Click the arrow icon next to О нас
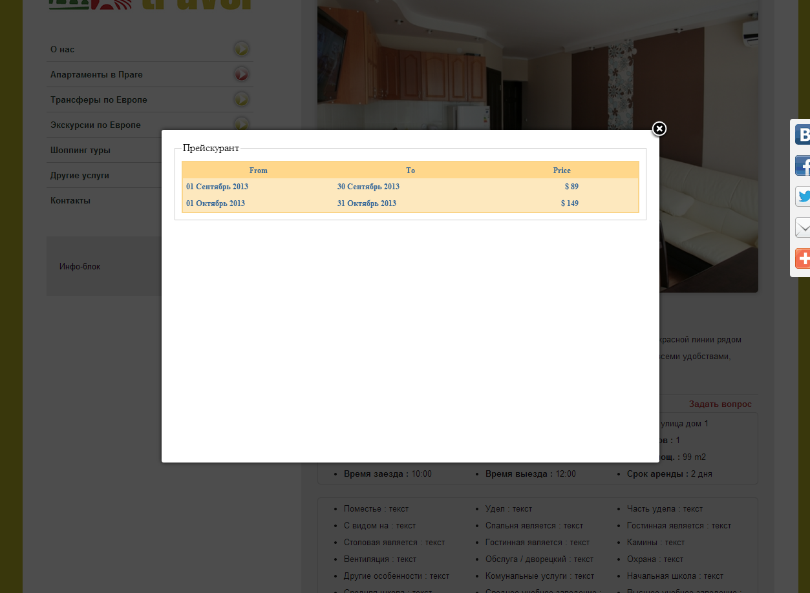The image size is (810, 593). (241, 49)
